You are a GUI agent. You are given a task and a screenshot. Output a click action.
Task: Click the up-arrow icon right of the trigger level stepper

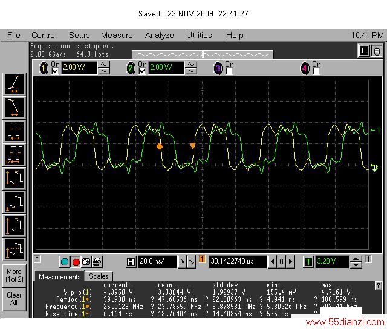click(368, 259)
